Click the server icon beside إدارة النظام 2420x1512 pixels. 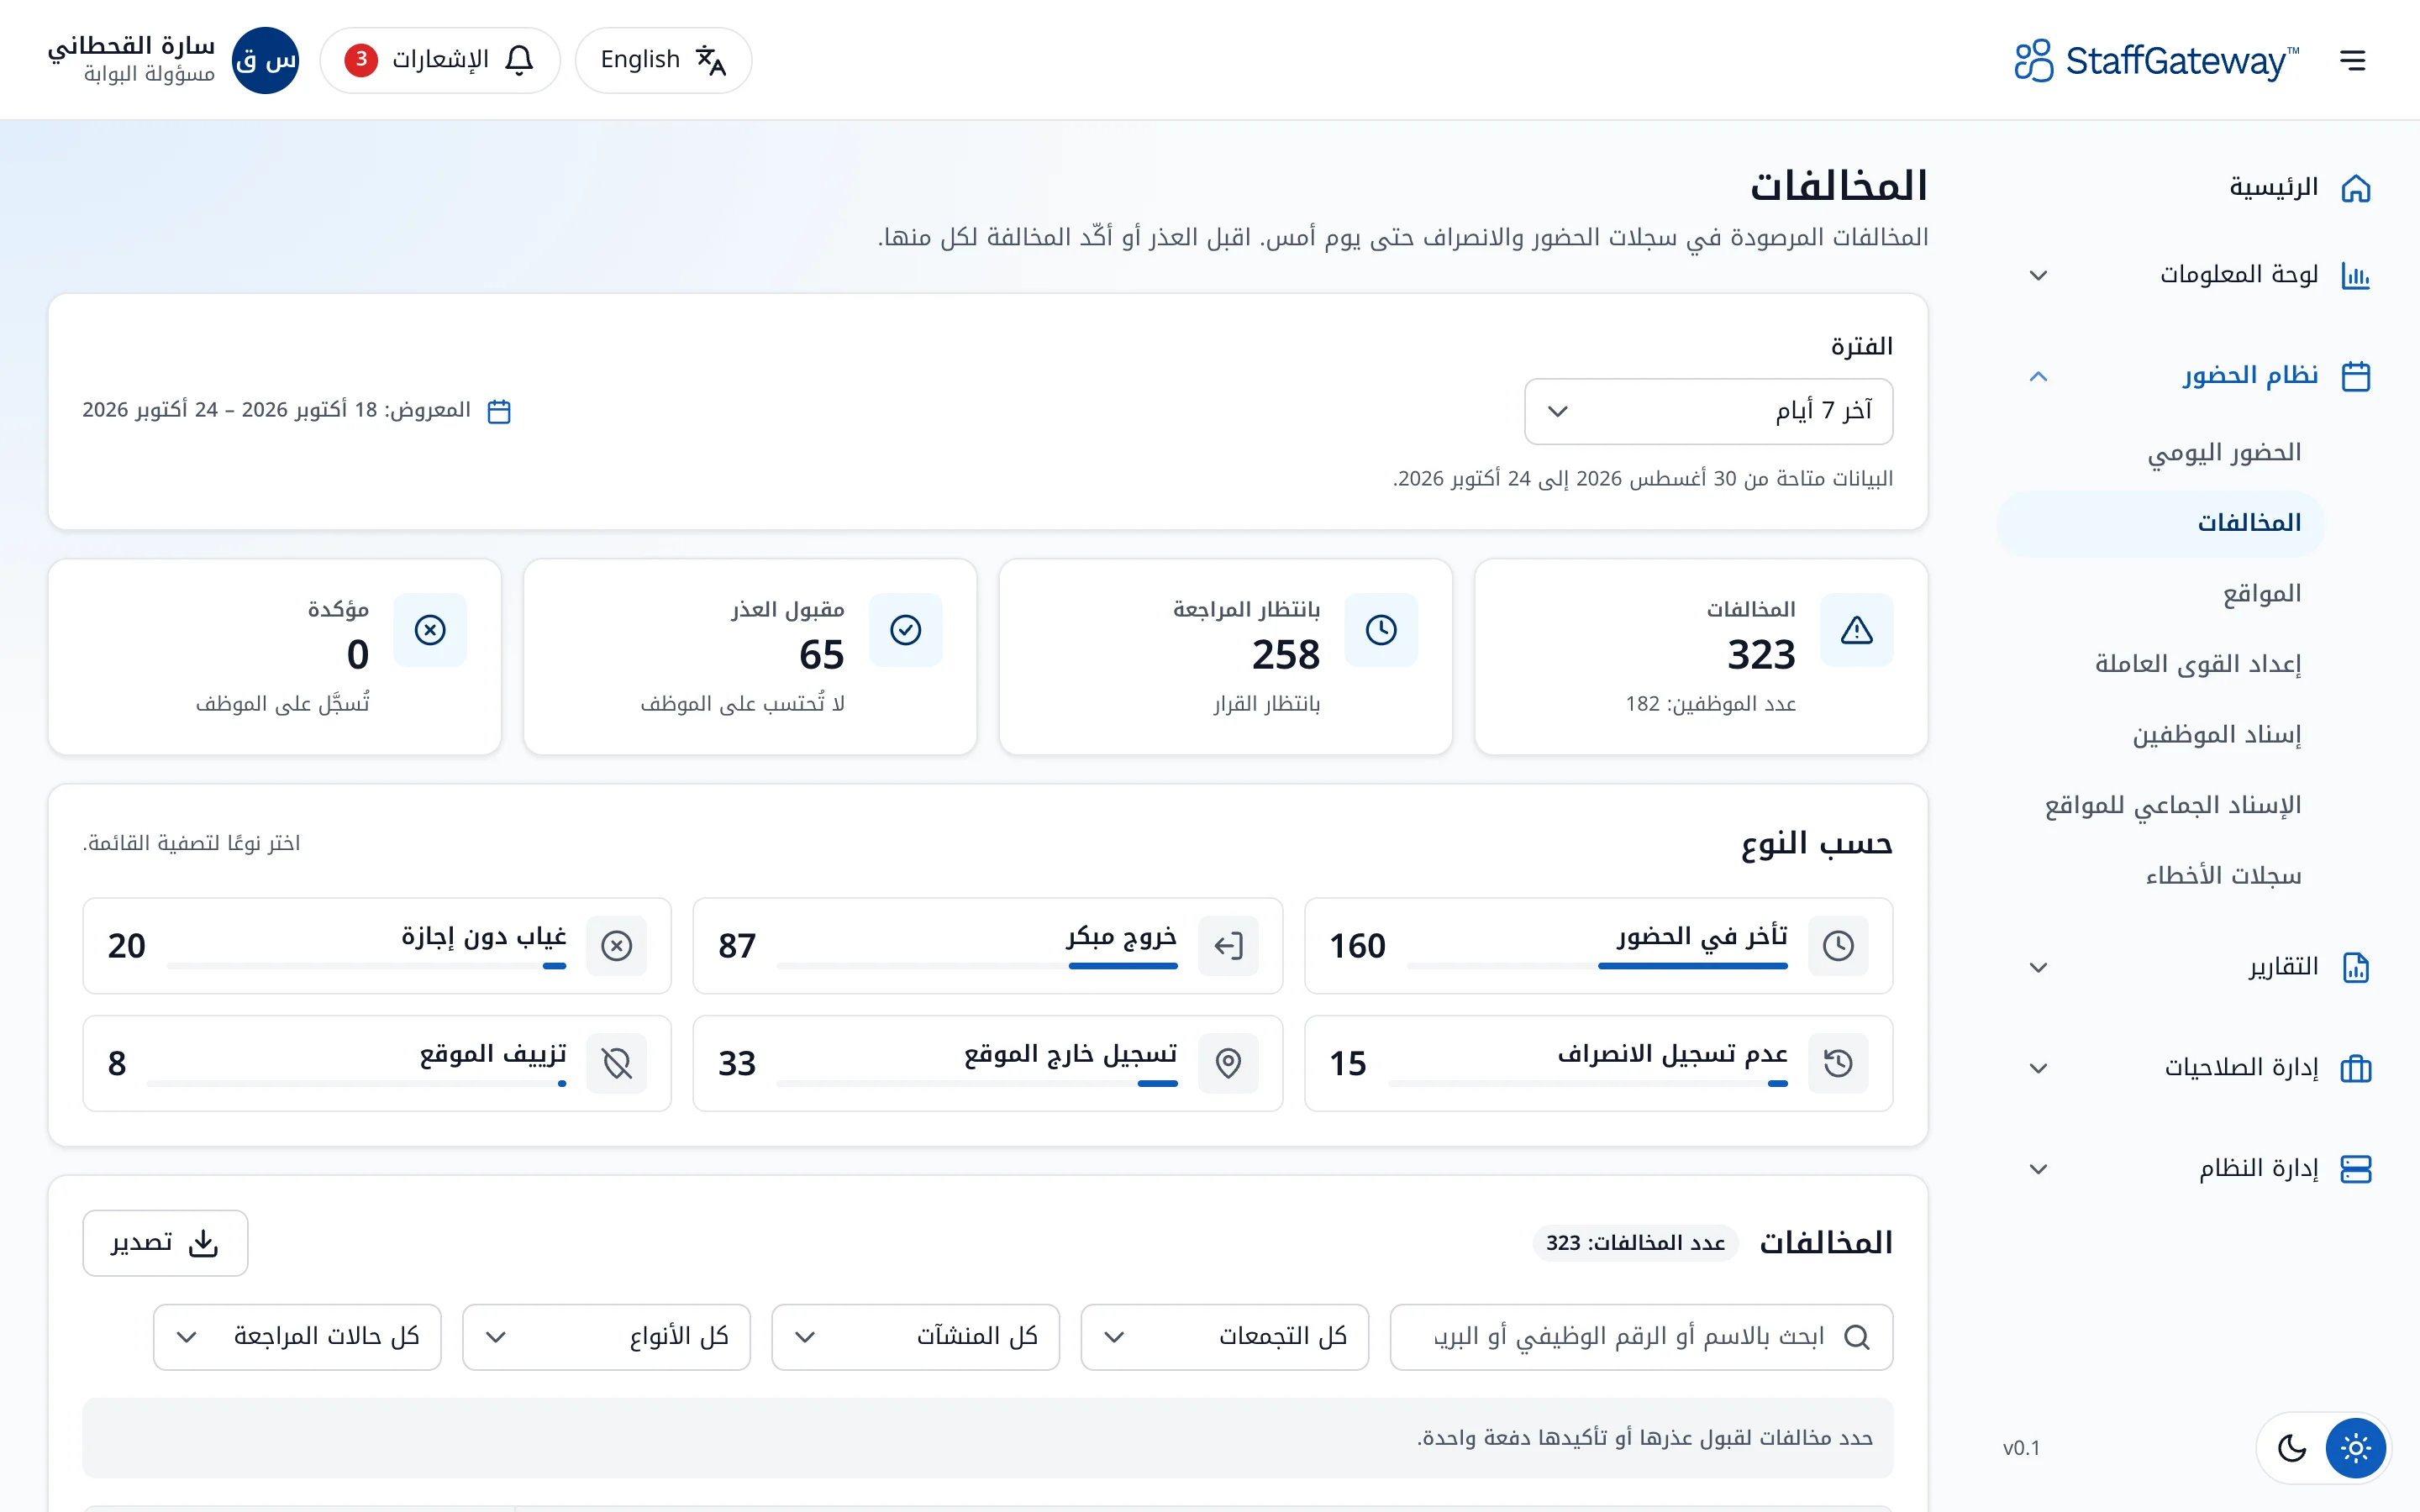2355,1169
